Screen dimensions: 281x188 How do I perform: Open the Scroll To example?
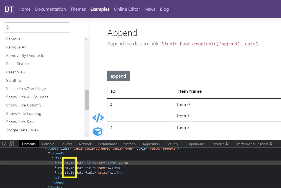click(x=14, y=80)
